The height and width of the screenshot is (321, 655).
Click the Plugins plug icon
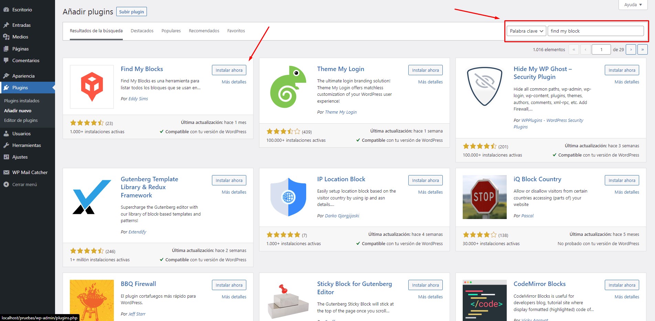tap(6, 88)
